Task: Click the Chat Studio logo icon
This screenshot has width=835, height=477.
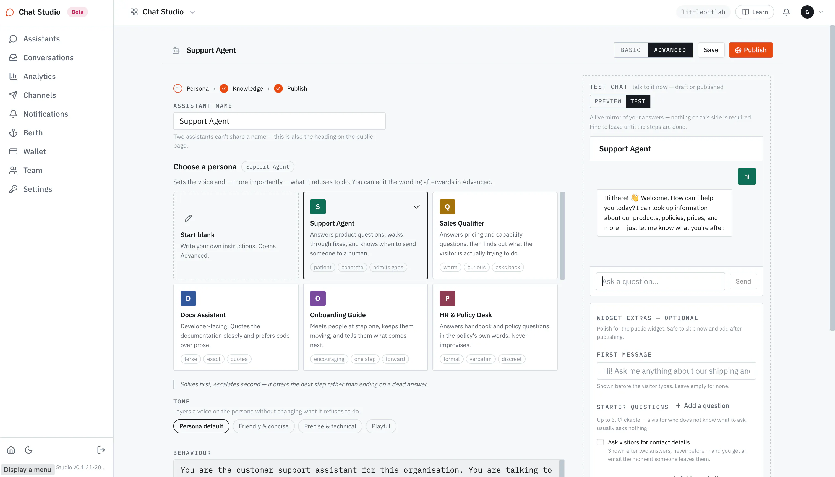Action: coord(10,12)
